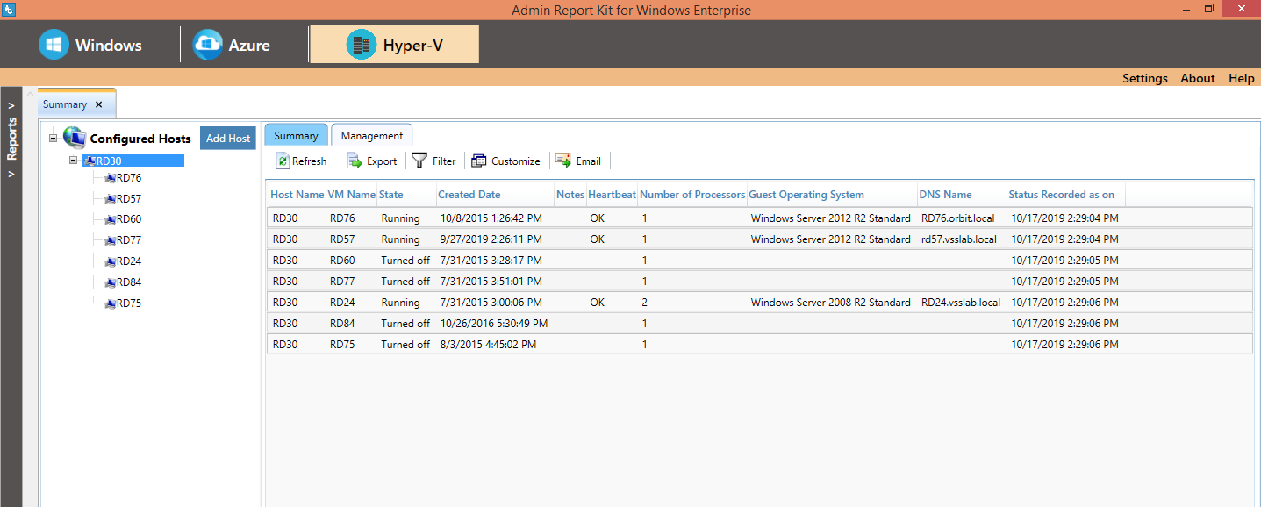The width and height of the screenshot is (1261, 507).
Task: Click Windows Server 2008 R2 Standard cell
Action: [x=830, y=303]
